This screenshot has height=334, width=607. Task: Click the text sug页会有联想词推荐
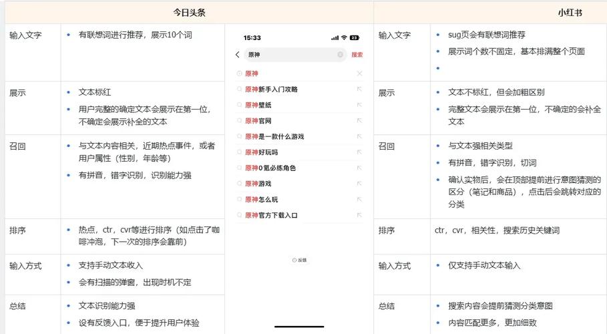[x=487, y=35]
